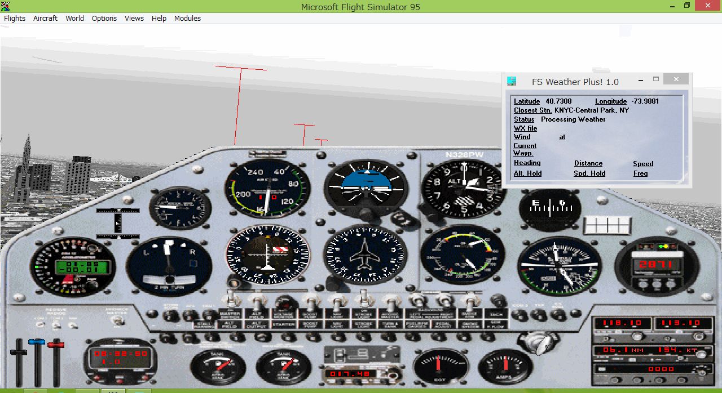Open the Help menu
The image size is (722, 393).
coord(159,18)
